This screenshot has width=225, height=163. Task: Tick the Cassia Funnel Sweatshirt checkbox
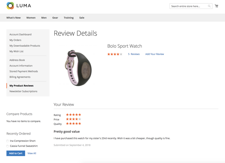[x=8, y=146]
